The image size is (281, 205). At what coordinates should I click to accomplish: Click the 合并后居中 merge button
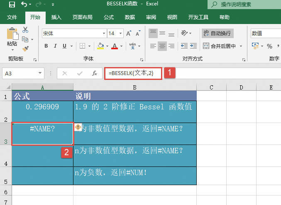pyautogui.click(x=220, y=46)
